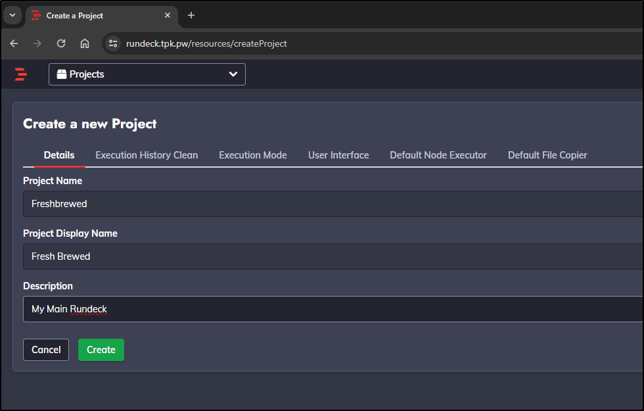Image resolution: width=644 pixels, height=411 pixels.
Task: Click the Project Name input field
Action: click(333, 204)
